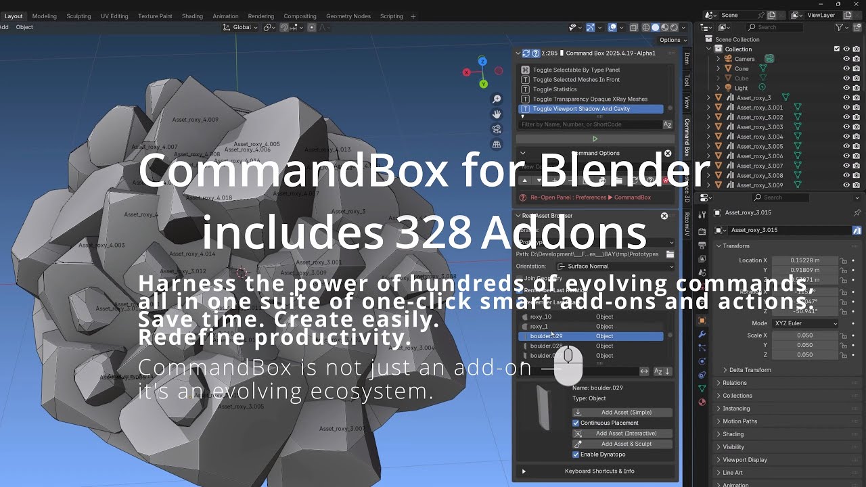Viewport: 866px width, 487px height.
Task: Switch to Sculpting workspace tab
Action: (x=78, y=16)
